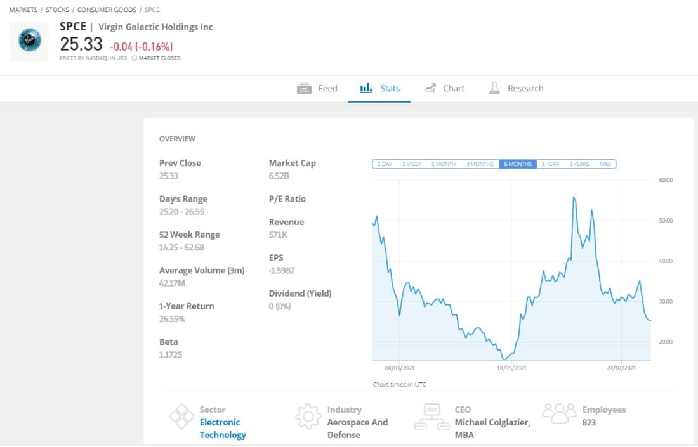
Task: Click the Industry gear icon
Action: click(x=308, y=417)
